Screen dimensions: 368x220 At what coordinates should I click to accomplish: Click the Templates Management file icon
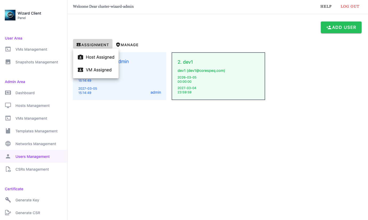tap(8, 131)
